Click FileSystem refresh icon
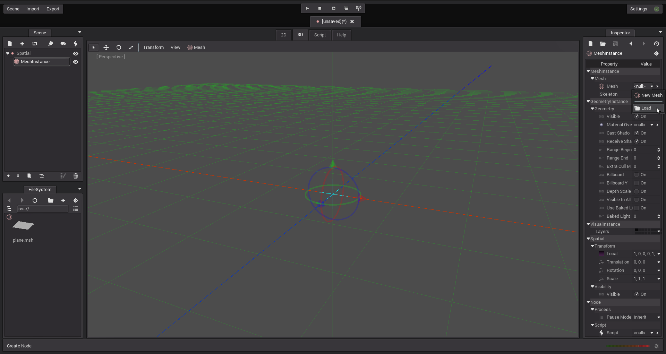This screenshot has width=666, height=354. [35, 200]
